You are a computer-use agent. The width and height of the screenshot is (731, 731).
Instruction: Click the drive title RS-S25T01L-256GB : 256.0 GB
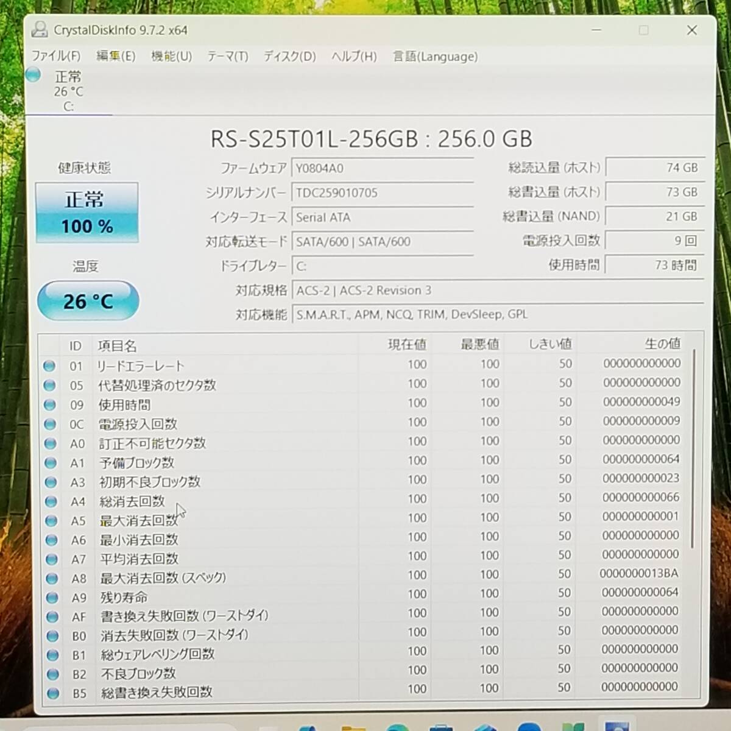(x=371, y=139)
